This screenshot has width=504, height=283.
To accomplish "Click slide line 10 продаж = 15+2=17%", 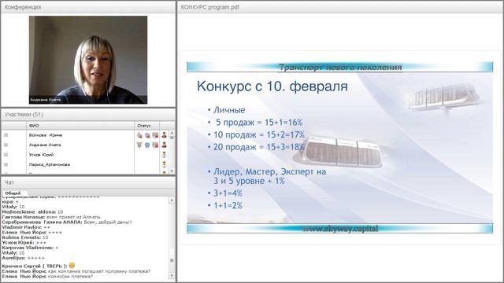I will point(259,134).
